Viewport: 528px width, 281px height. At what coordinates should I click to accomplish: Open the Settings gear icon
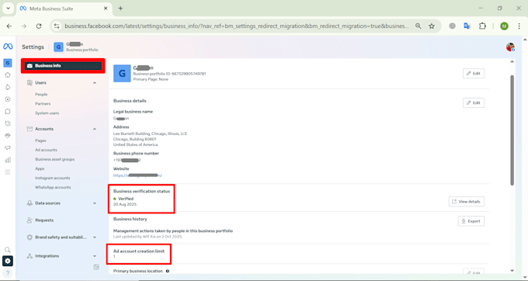(x=8, y=261)
